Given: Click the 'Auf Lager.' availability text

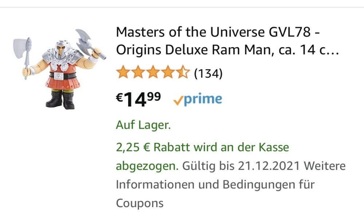Looking at the screenshot, I should coord(143,125).
